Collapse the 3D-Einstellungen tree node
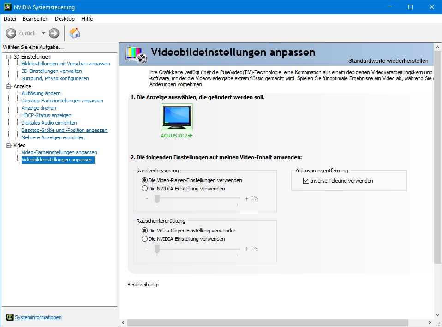 point(9,57)
